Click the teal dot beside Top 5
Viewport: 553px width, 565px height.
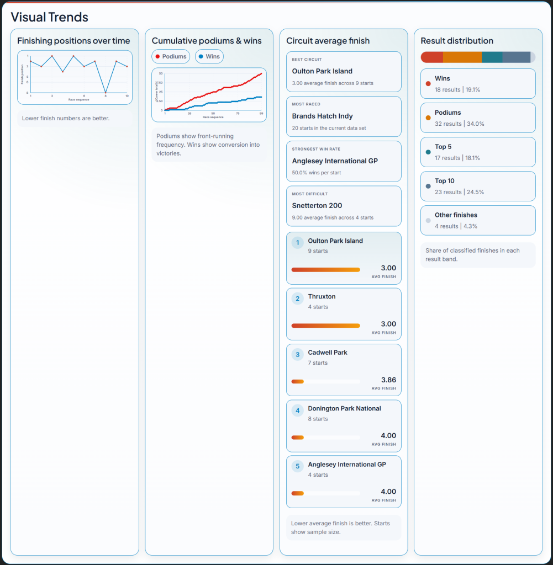pos(428,152)
